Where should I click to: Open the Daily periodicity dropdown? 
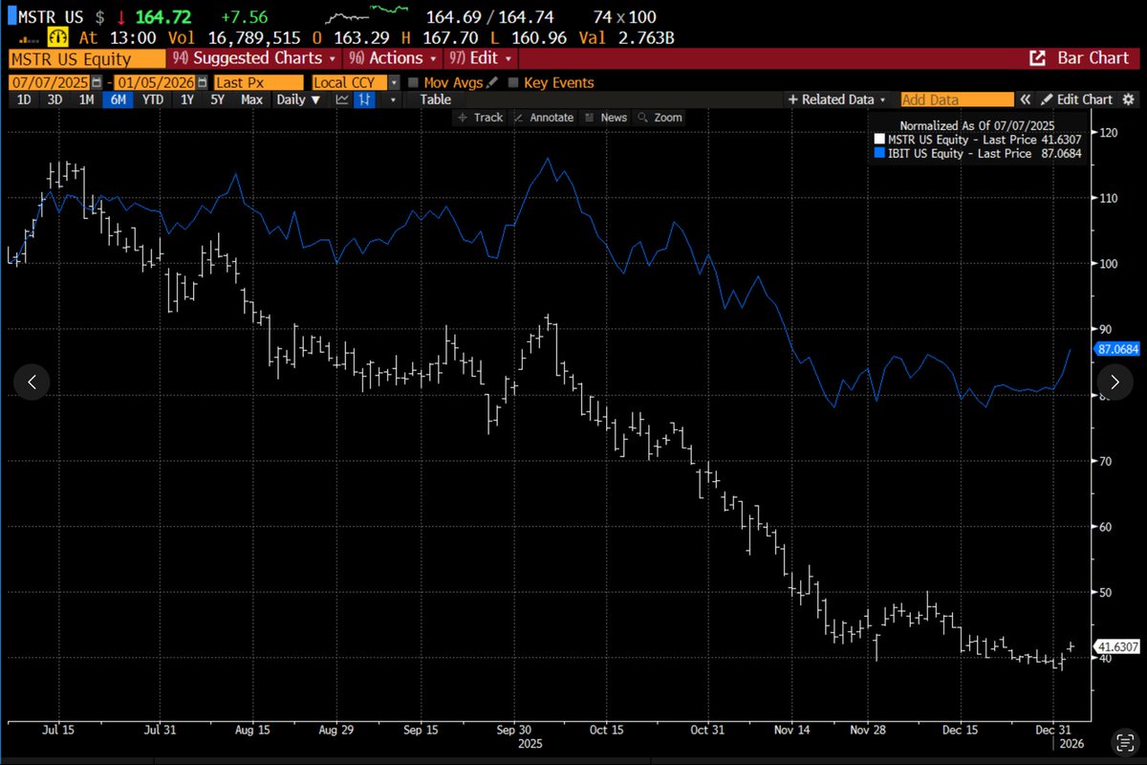click(x=297, y=99)
